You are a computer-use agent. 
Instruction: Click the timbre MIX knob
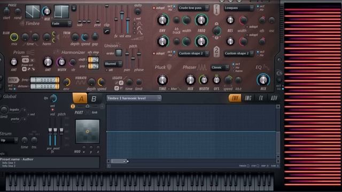pos(46,11)
